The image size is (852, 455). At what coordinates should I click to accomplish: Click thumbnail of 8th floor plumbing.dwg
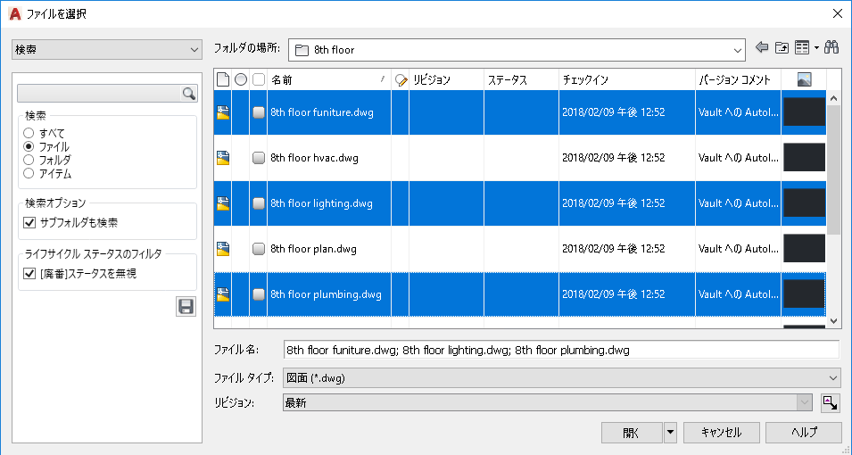click(x=804, y=294)
